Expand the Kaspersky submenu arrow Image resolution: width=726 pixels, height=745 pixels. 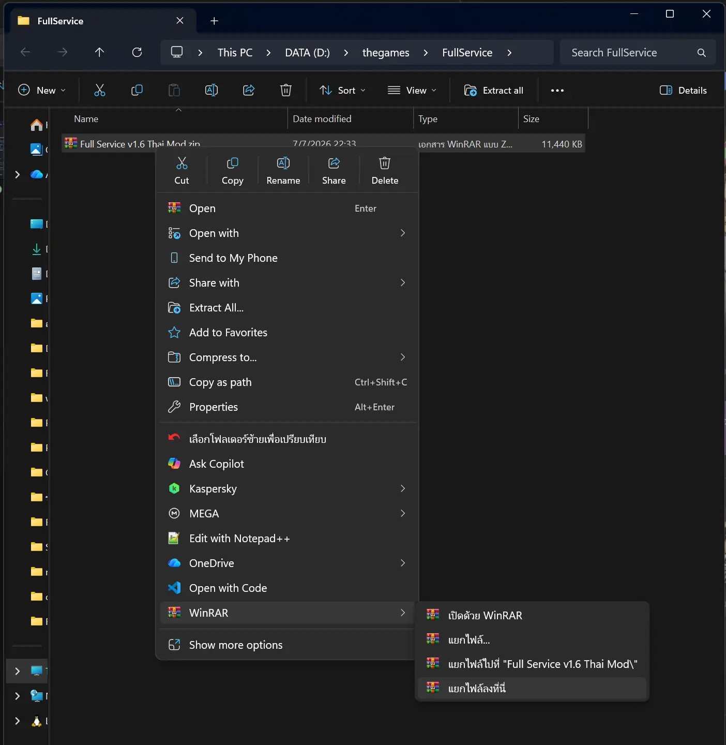(x=403, y=489)
